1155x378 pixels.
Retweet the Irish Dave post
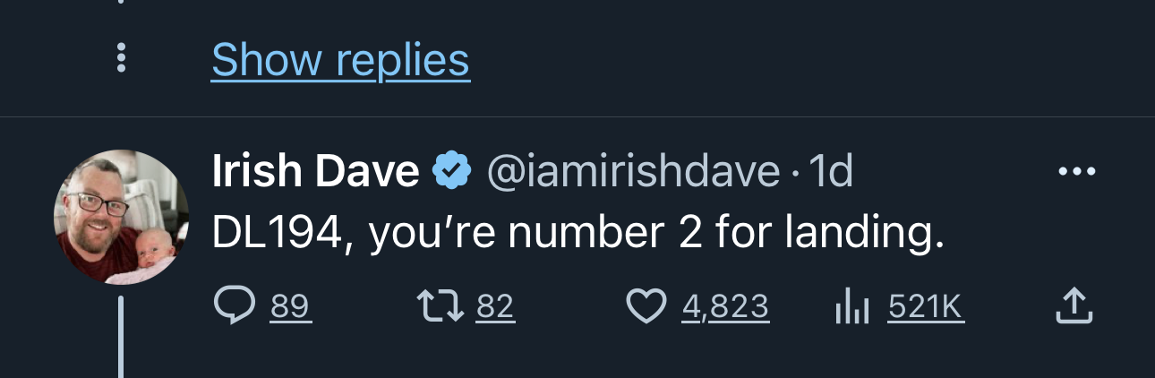441,307
